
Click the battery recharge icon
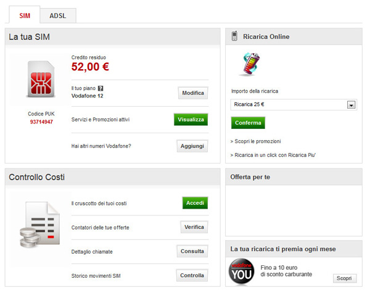[249, 64]
